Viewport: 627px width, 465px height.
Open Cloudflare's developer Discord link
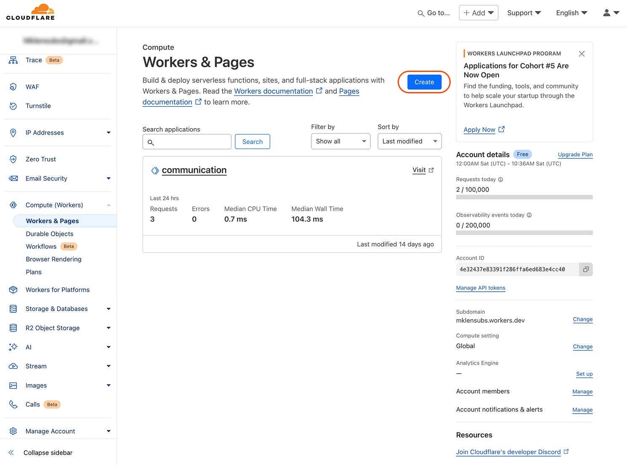pyautogui.click(x=508, y=452)
